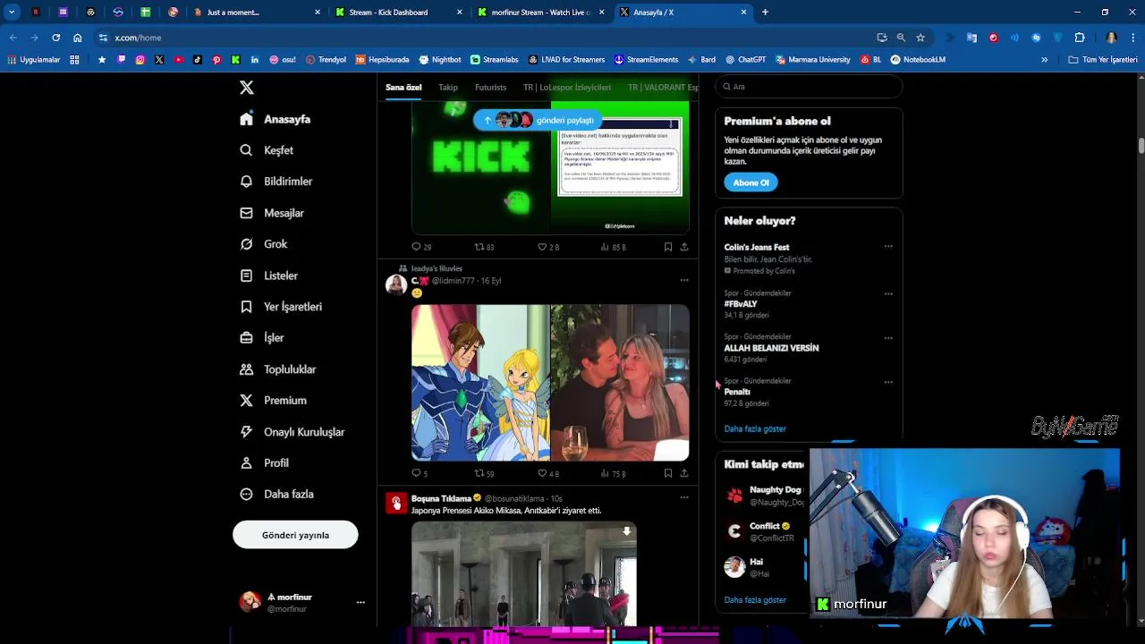Like the @lidmin777 post with 4 B likes
The width and height of the screenshot is (1145, 644).
(x=547, y=473)
